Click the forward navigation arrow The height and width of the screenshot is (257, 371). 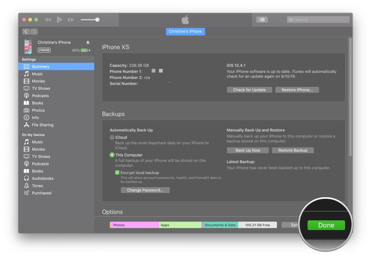point(34,31)
